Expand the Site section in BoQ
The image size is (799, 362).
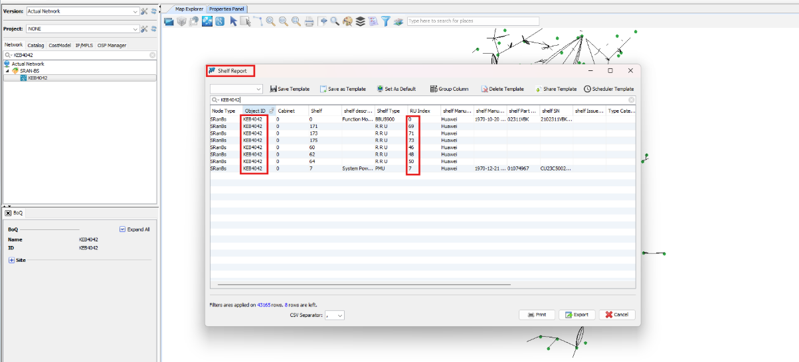11,261
